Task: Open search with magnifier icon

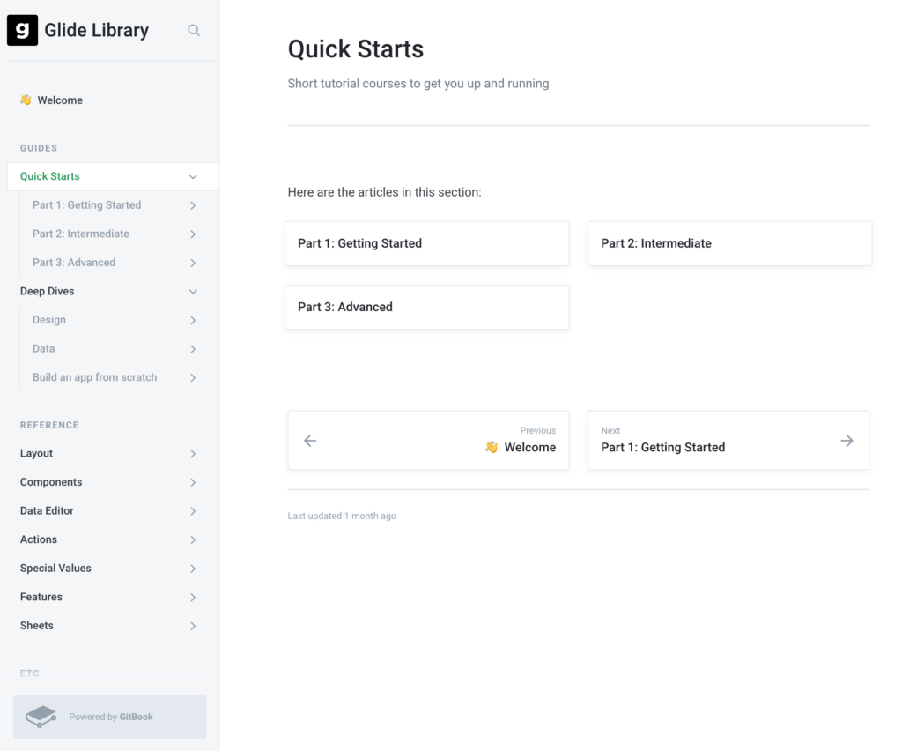Action: pyautogui.click(x=194, y=30)
